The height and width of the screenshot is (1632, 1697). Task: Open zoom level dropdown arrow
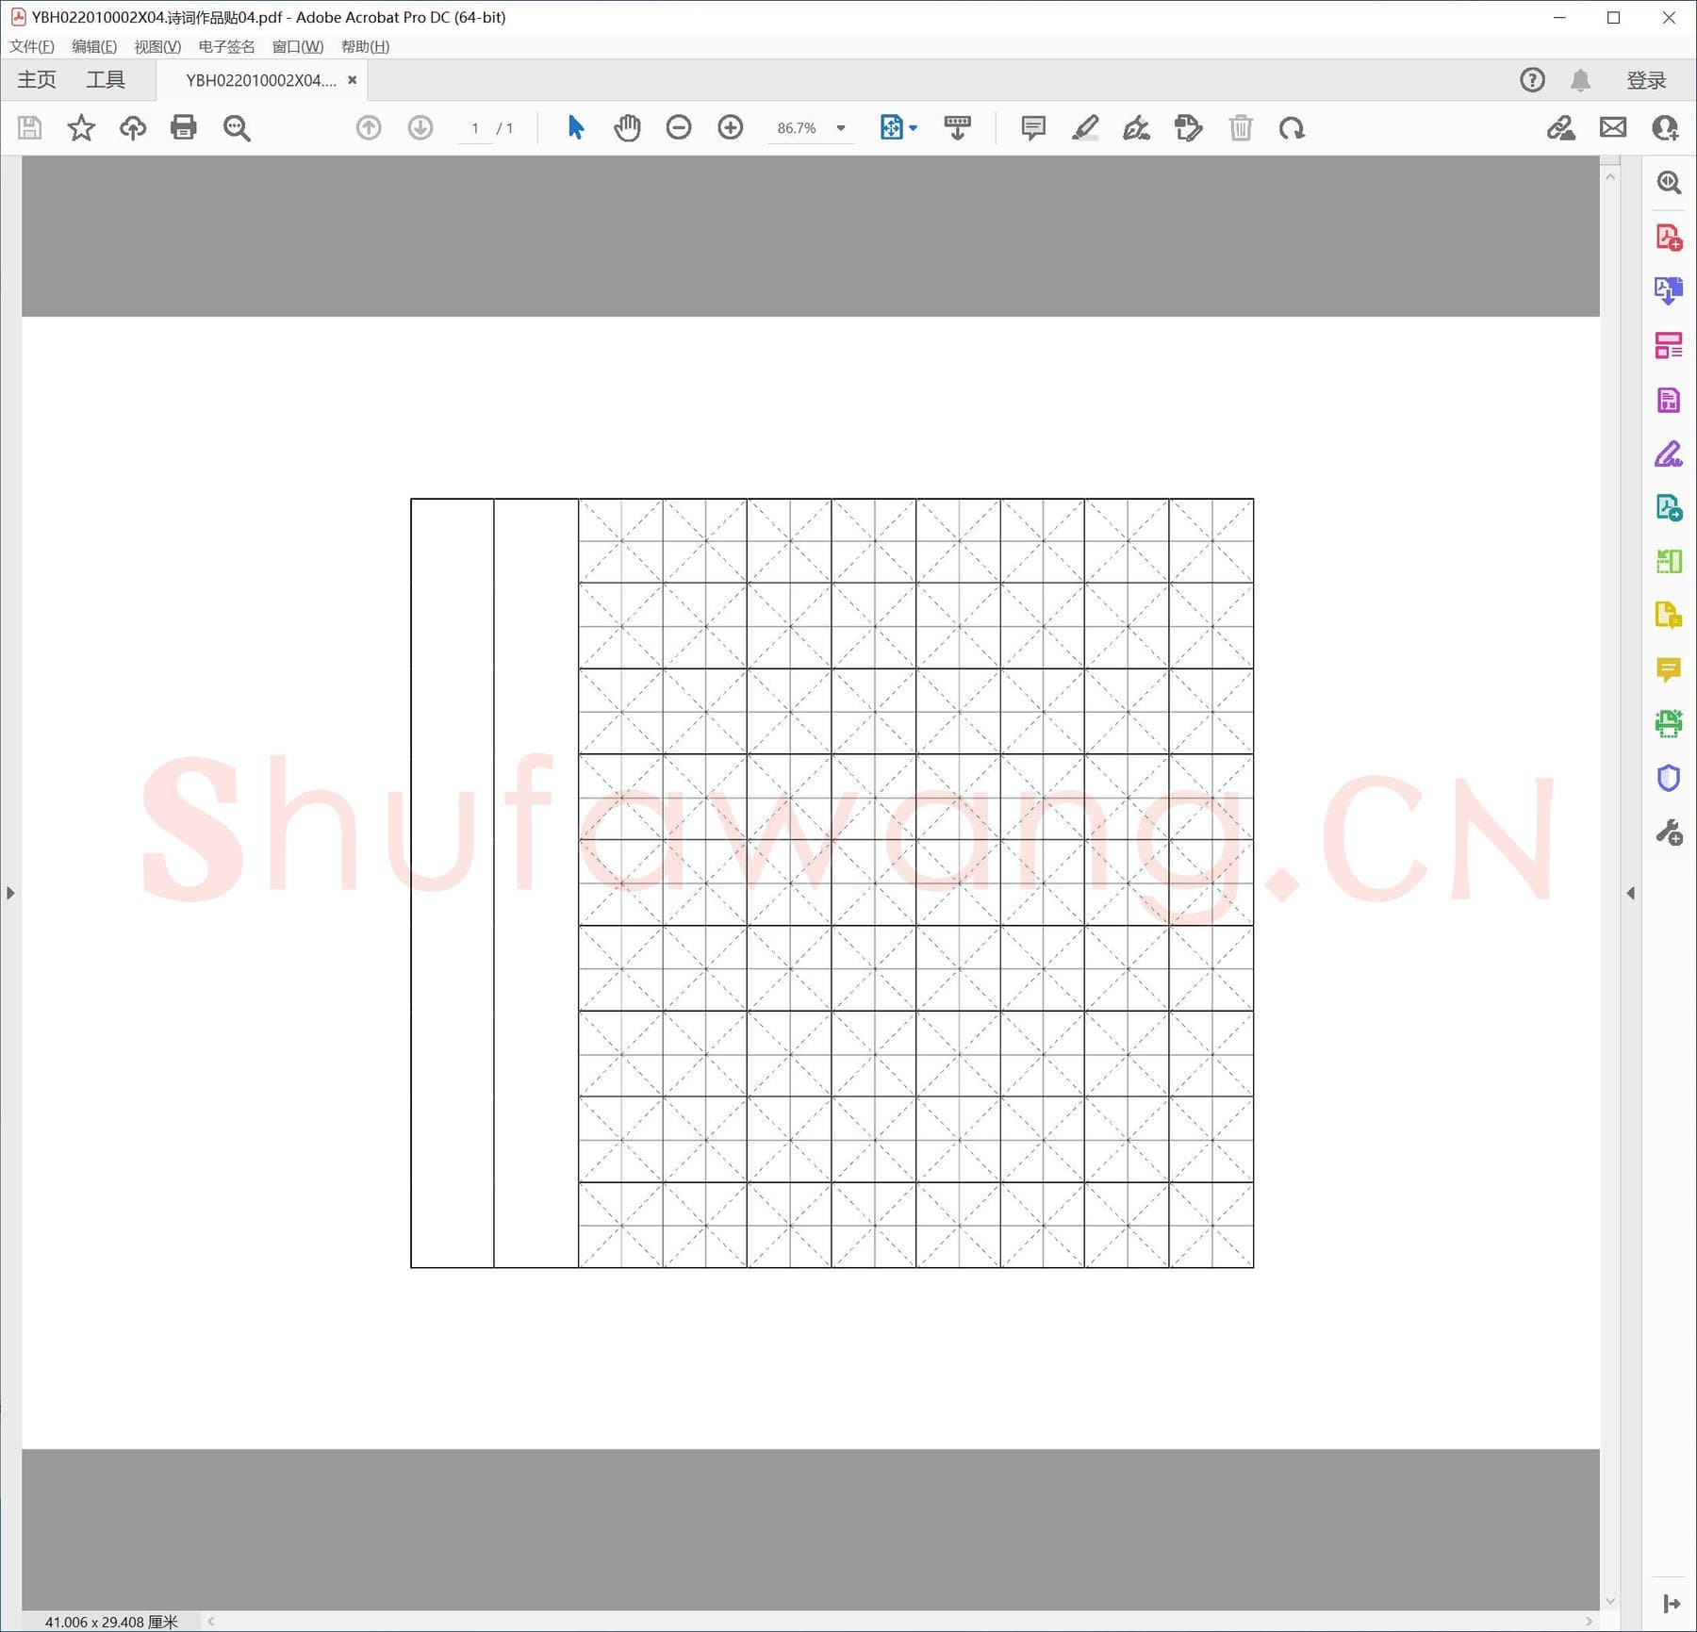point(841,128)
